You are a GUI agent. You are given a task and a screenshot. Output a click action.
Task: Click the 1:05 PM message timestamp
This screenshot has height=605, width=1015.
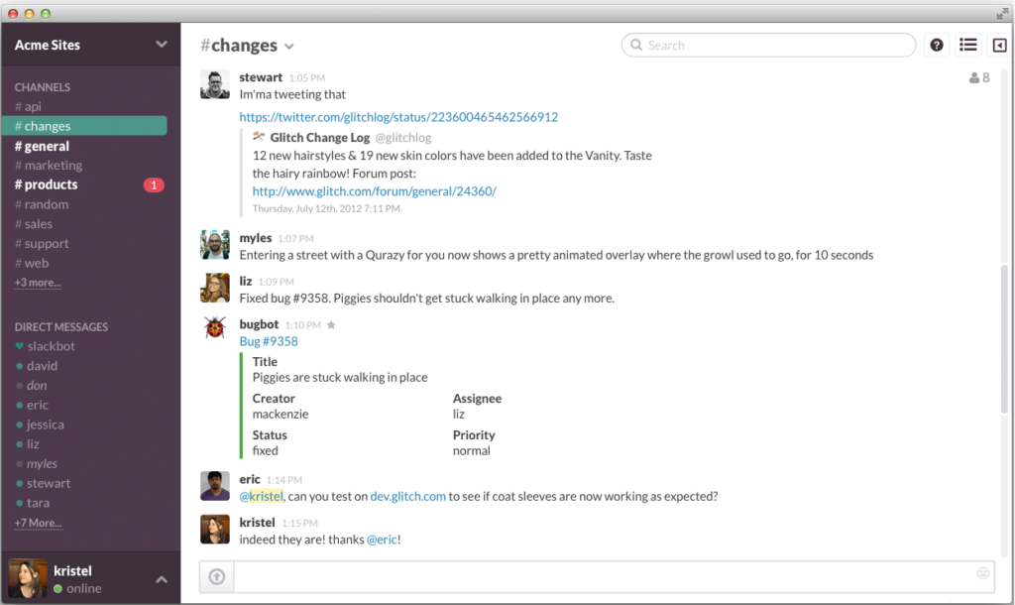pyautogui.click(x=307, y=77)
